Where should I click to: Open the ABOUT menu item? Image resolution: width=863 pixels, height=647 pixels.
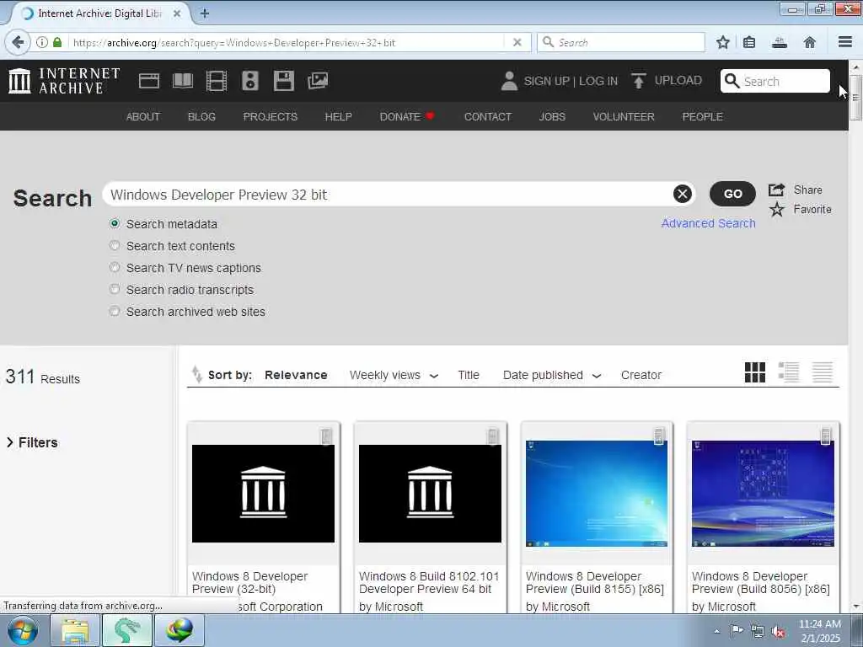[143, 116]
